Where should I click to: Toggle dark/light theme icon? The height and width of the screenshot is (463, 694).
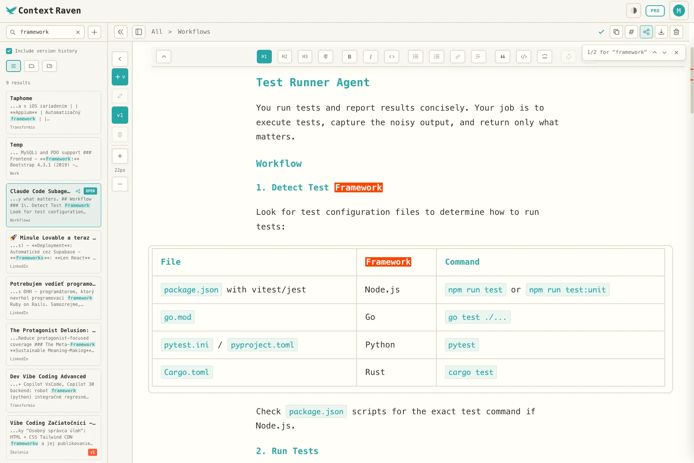click(x=634, y=10)
